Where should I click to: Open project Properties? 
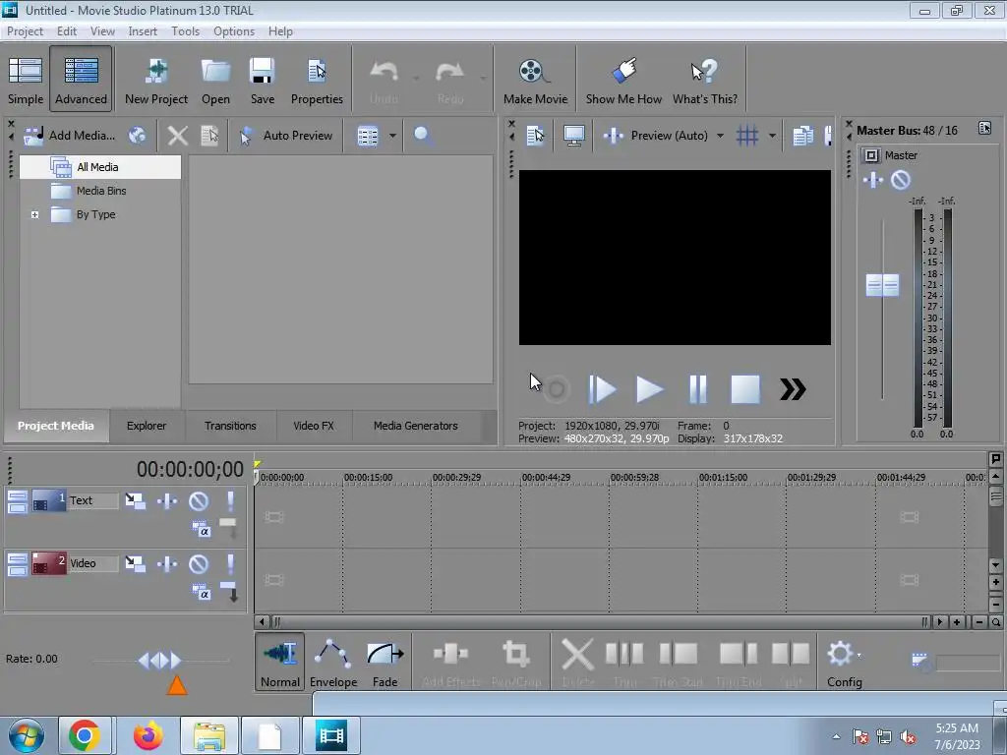point(317,81)
